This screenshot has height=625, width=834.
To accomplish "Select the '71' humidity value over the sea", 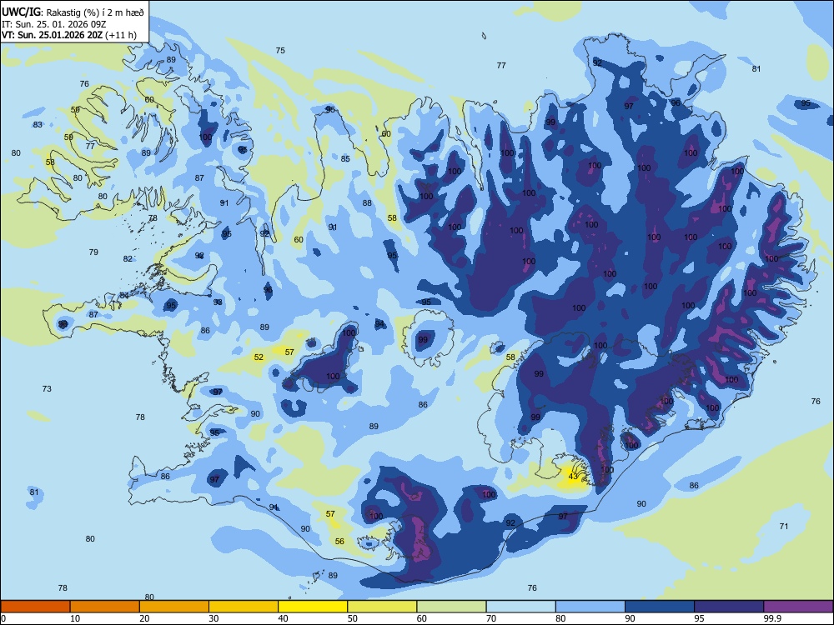I will [x=783, y=526].
